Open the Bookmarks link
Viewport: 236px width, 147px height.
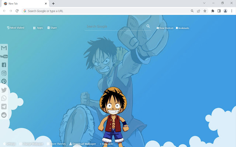click(x=183, y=28)
